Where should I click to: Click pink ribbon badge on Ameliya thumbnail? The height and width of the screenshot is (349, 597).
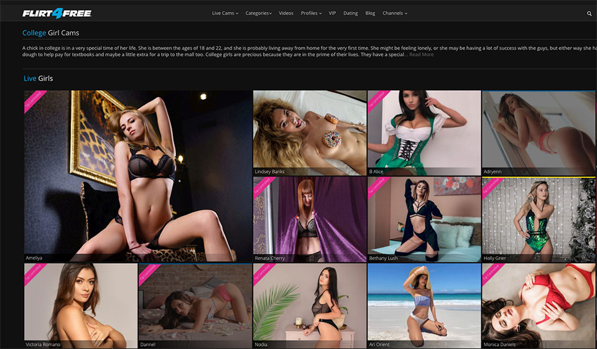click(34, 101)
